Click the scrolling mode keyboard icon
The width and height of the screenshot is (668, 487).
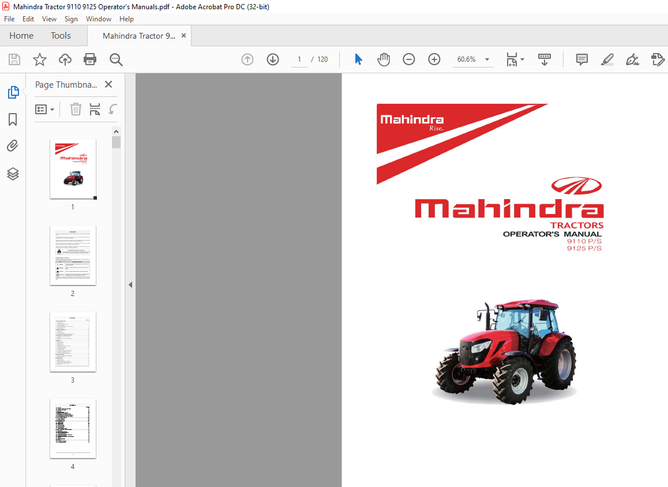[545, 59]
